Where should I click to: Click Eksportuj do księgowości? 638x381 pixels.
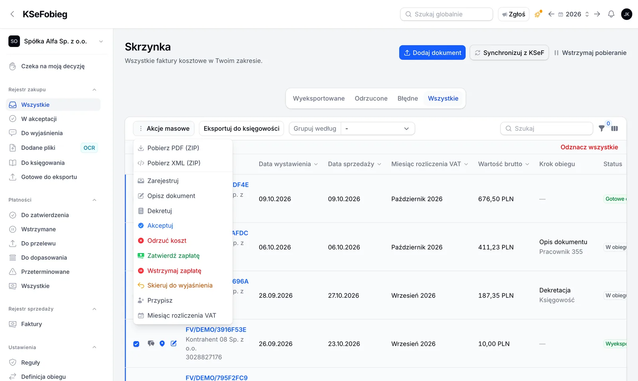click(x=242, y=129)
